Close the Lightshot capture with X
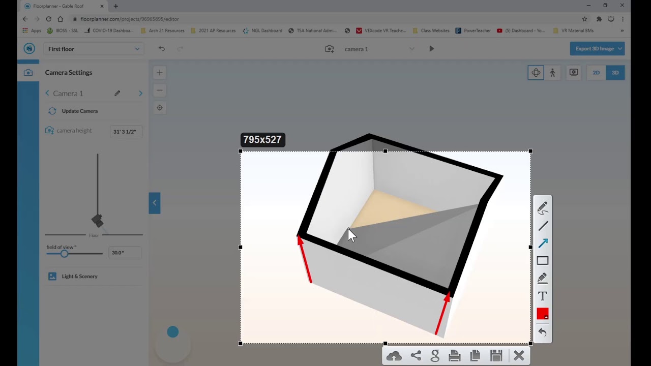 point(519,356)
